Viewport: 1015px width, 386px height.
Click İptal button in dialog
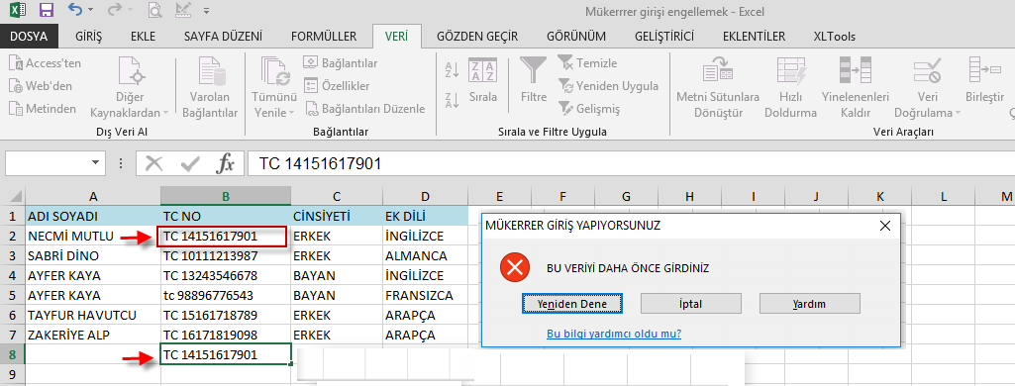690,303
